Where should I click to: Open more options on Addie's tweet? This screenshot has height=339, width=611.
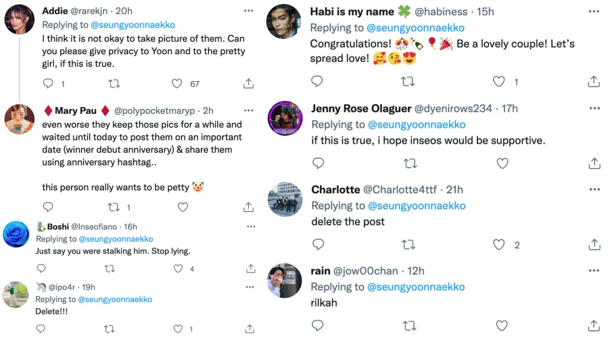pyautogui.click(x=248, y=11)
